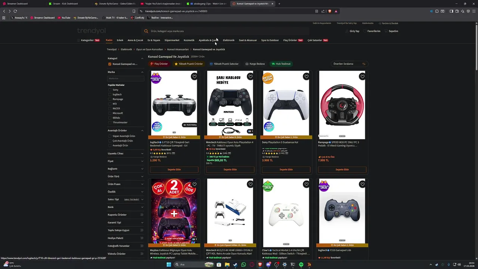Viewport: 478px width, 269px height.
Task: Favorite the Mmctech Playstation 4 controller heart
Action: 250,77
